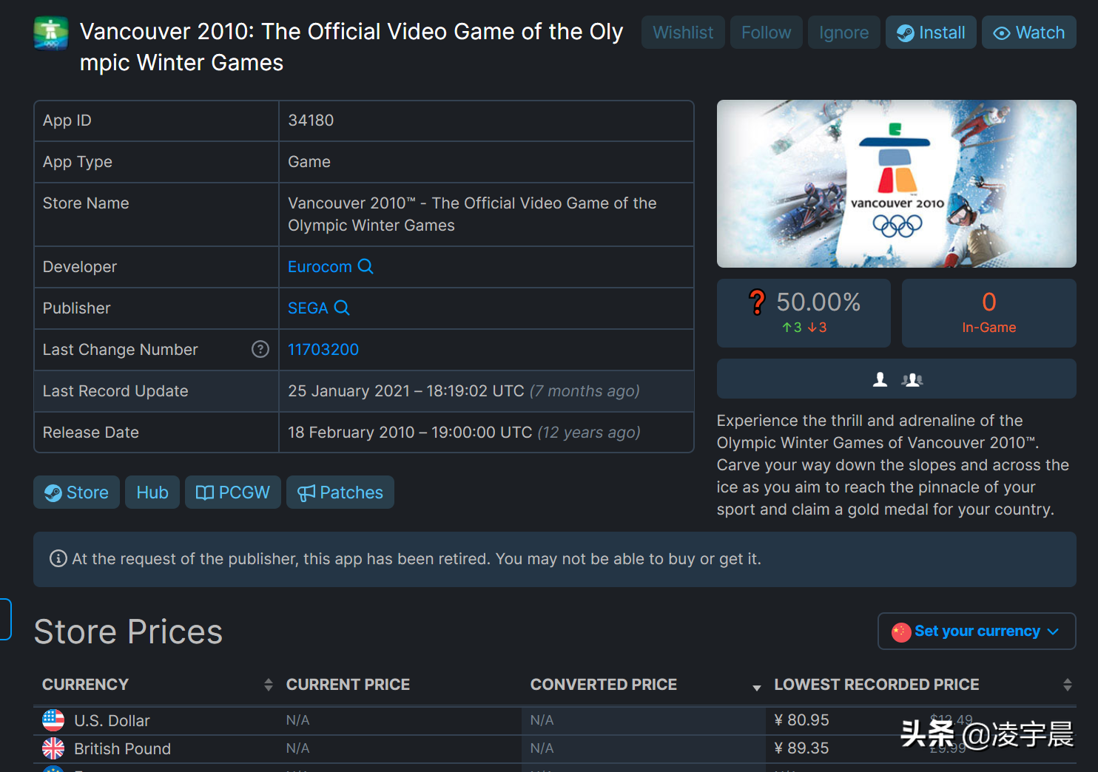View the Patches page
This screenshot has height=772, width=1098.
[x=340, y=492]
